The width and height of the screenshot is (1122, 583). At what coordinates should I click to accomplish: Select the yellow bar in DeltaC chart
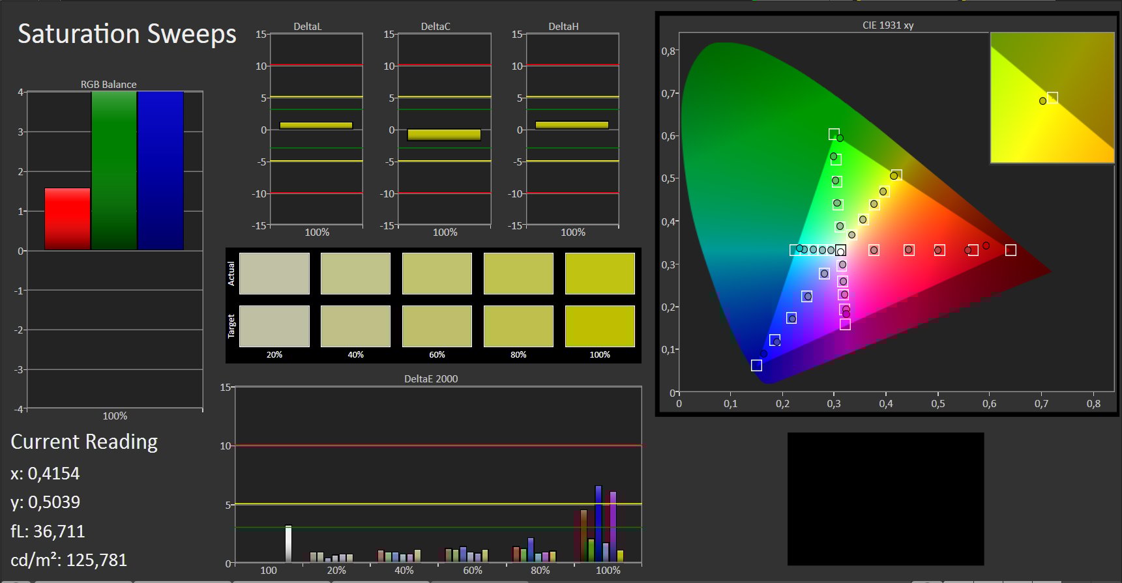coord(444,135)
